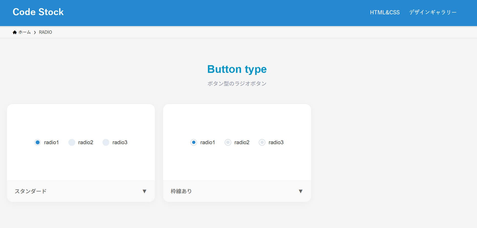Click the RADIO breadcrumb item
The height and width of the screenshot is (228, 477).
pyautogui.click(x=46, y=32)
